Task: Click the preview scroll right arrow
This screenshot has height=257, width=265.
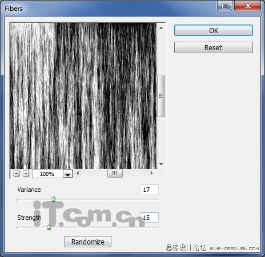Action: tap(151, 173)
